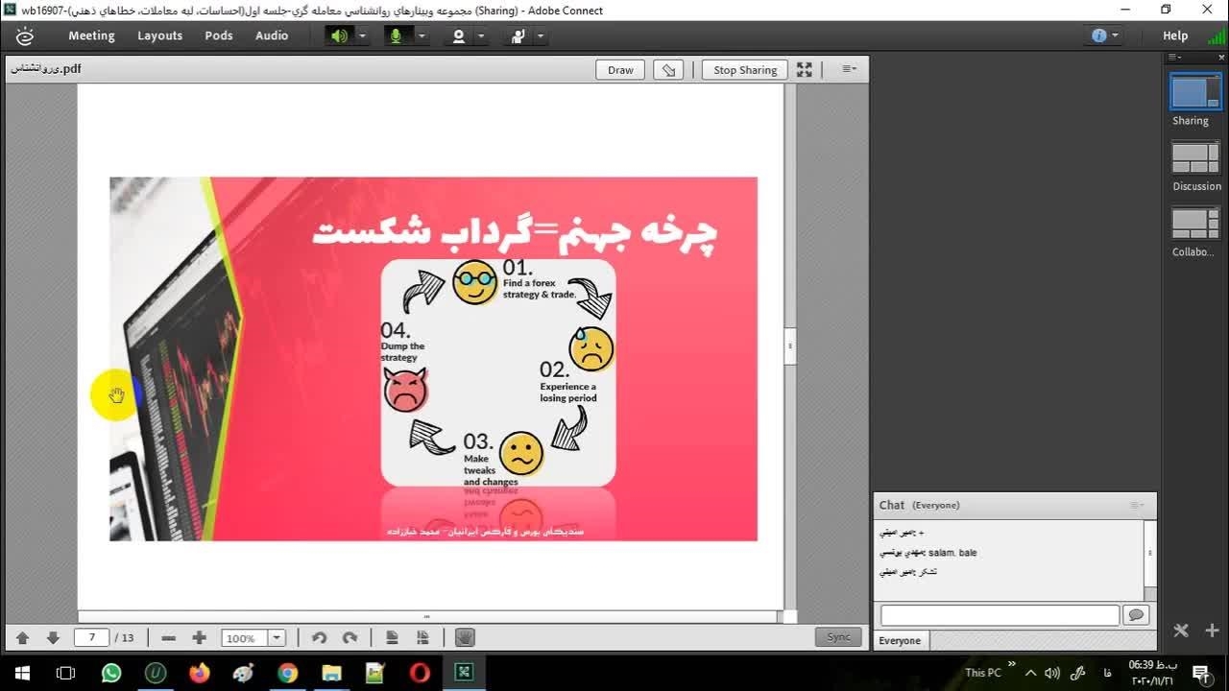Toggle the speaker audio icon
The image size is (1229, 691).
click(x=338, y=36)
